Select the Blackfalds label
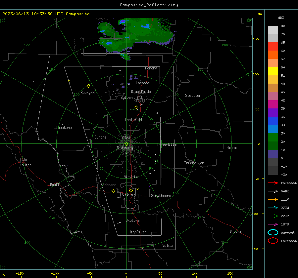This screenshot has width=298, height=278. point(141,92)
